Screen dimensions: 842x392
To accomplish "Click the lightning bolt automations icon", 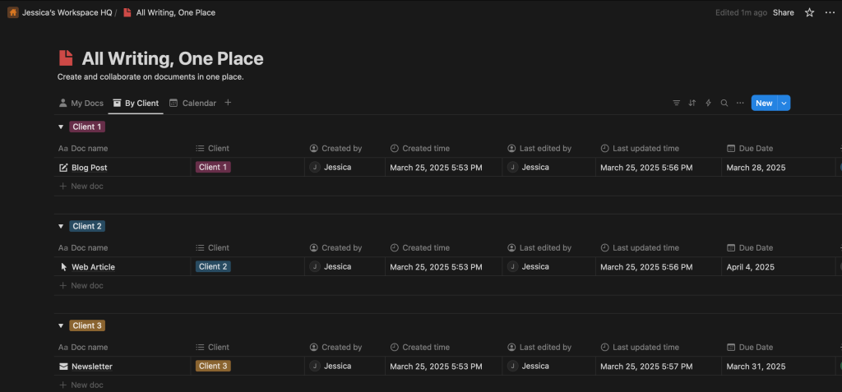I will tap(708, 104).
